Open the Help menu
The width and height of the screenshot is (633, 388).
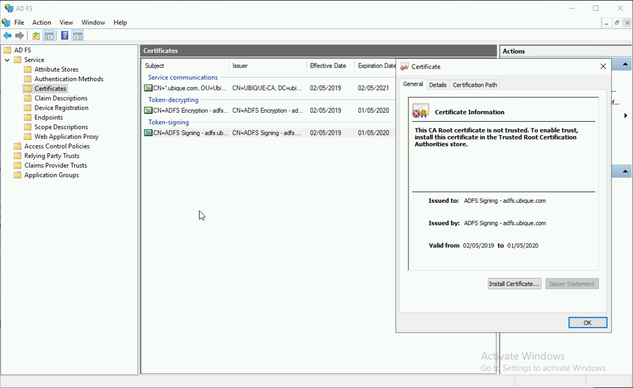[120, 22]
